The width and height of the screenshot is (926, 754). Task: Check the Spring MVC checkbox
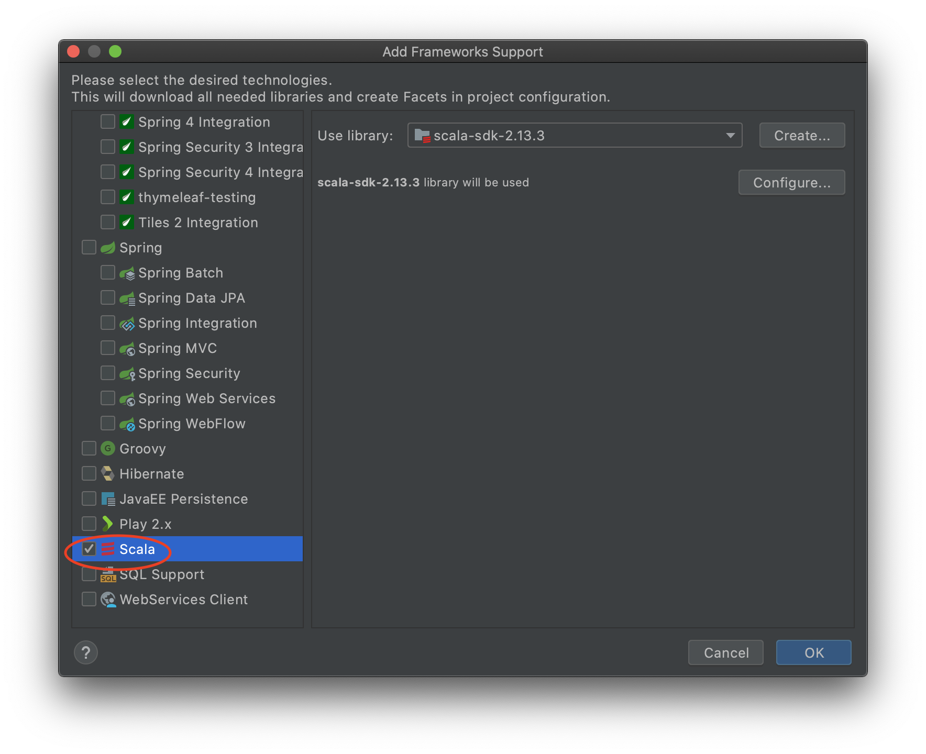point(107,348)
